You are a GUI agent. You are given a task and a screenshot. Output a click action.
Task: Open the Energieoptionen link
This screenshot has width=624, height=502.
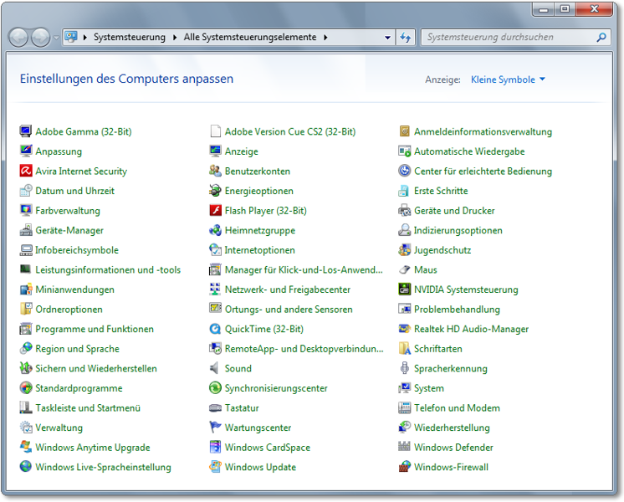pyautogui.click(x=258, y=191)
